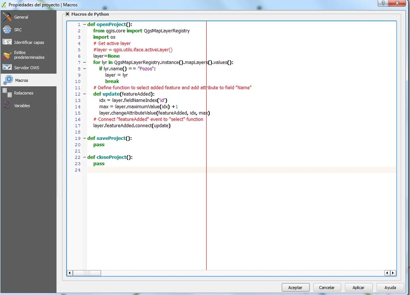The width and height of the screenshot is (410, 295).
Task: Open the Variables section
Action: (22, 106)
